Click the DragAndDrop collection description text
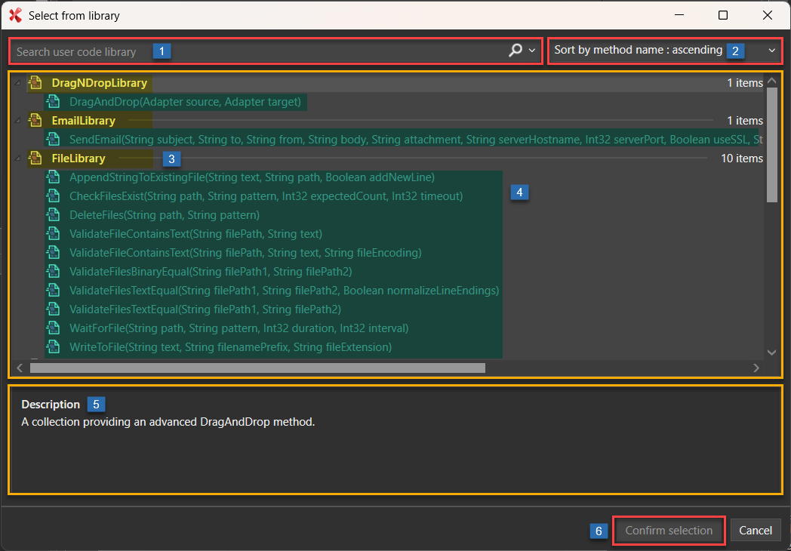791x551 pixels. click(168, 422)
